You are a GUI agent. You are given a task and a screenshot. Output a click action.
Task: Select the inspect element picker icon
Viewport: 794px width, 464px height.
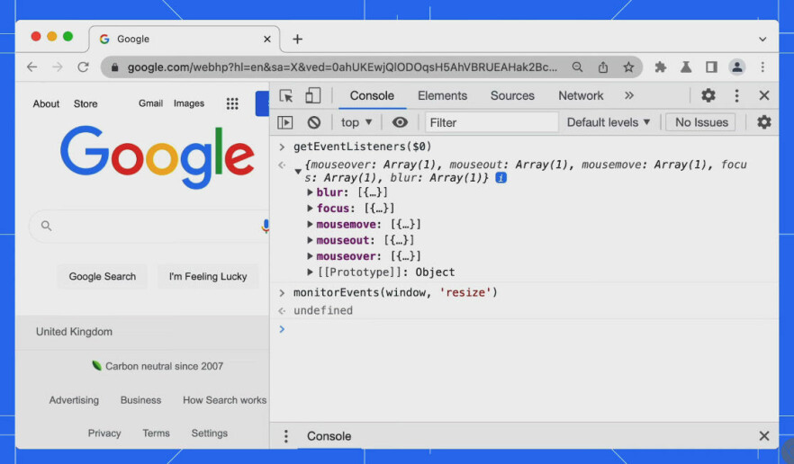click(x=286, y=95)
